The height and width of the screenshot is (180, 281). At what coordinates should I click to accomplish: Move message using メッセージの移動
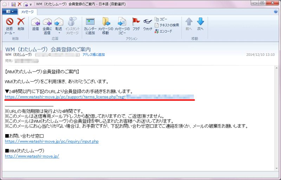click(106, 26)
